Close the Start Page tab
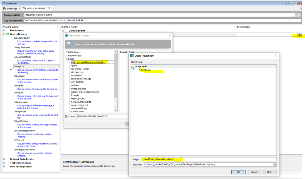Screen dimensions: 305x179 (x=20, y=9)
